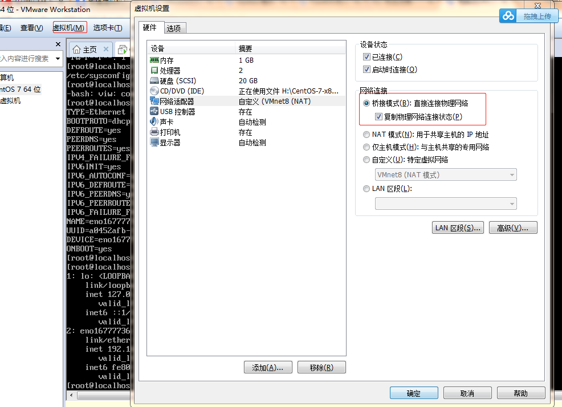Select the sound card (声卡) icon

click(154, 121)
